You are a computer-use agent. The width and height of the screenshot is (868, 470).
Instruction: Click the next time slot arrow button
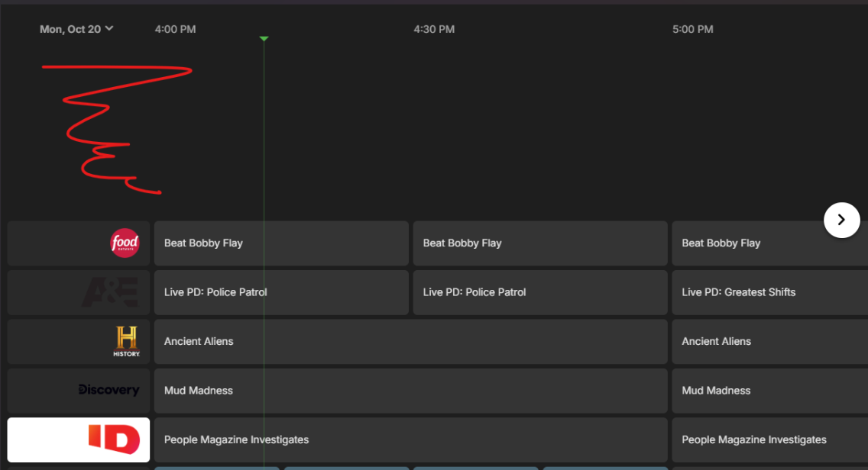tap(841, 220)
